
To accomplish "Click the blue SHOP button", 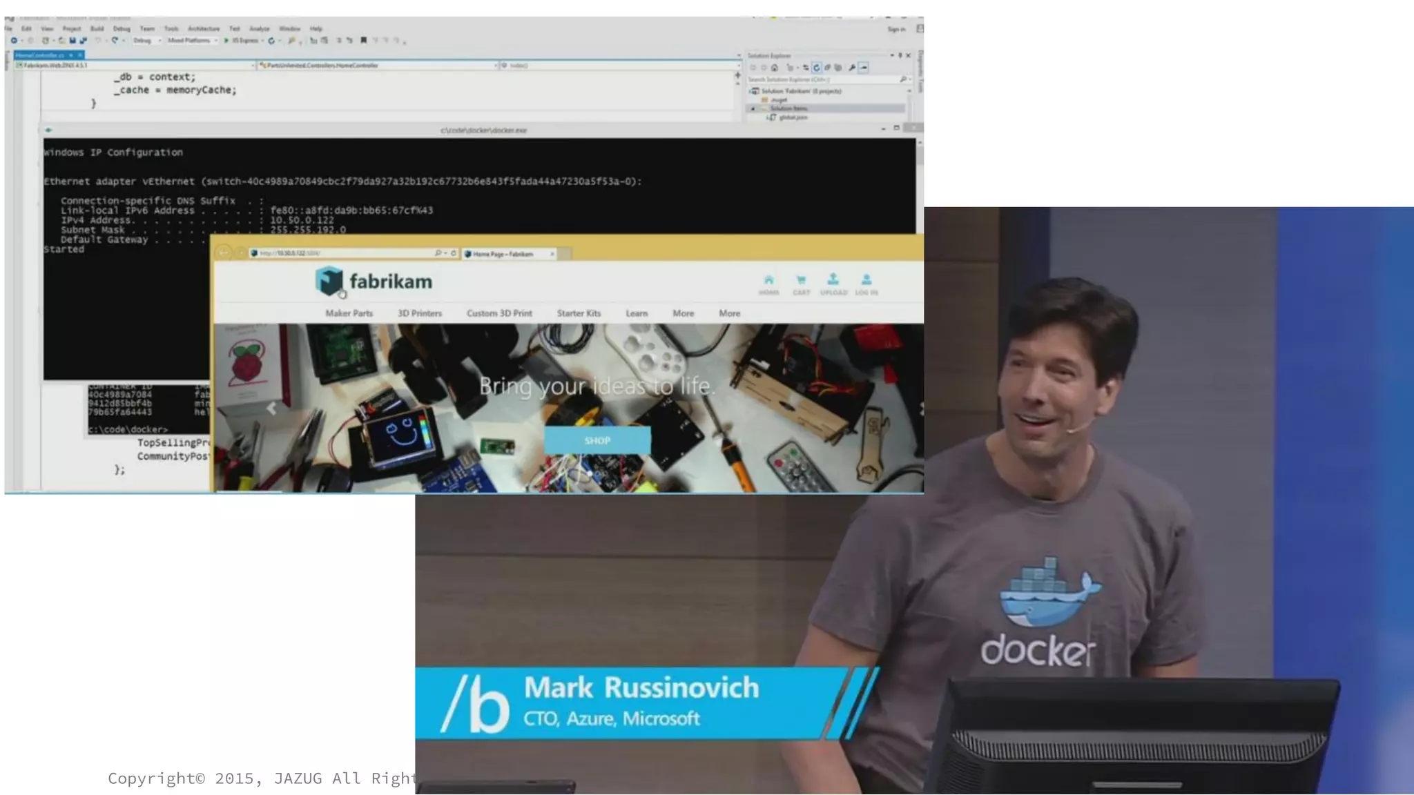I will click(597, 440).
